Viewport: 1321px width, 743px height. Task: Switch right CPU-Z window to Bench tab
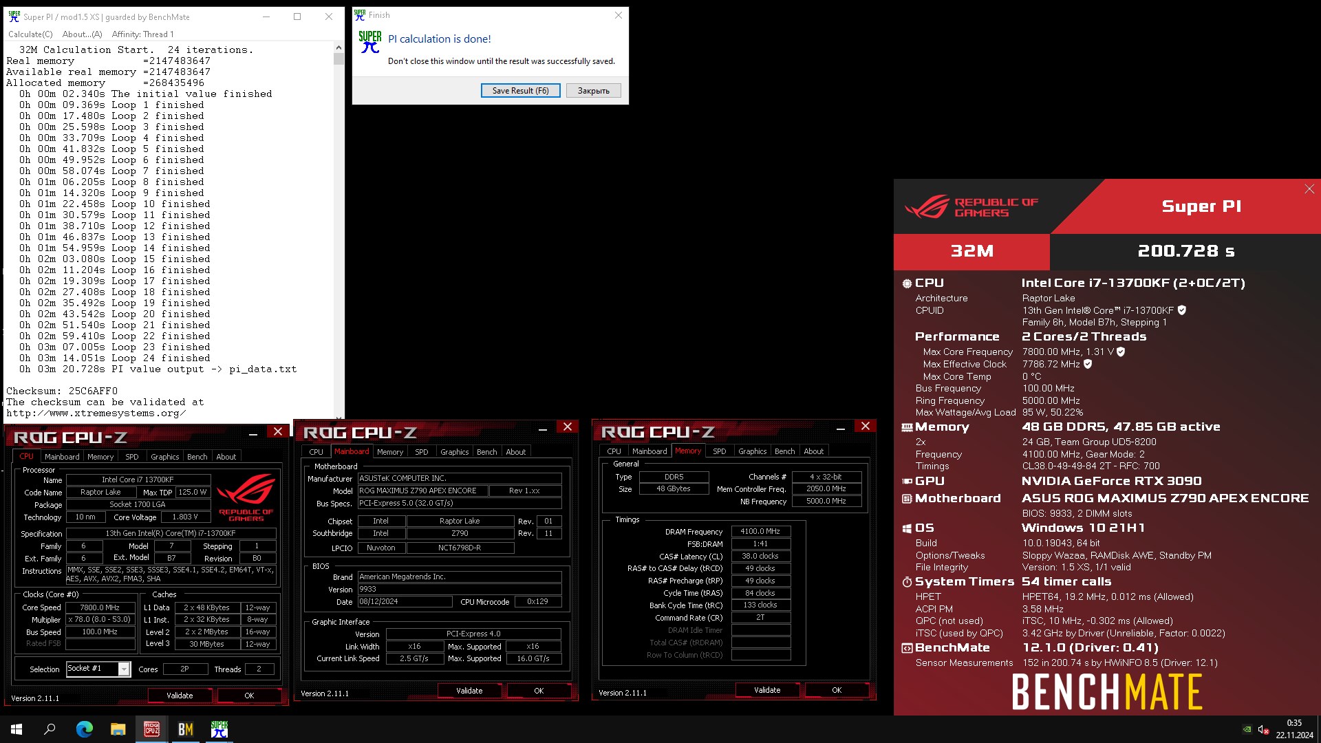(785, 451)
